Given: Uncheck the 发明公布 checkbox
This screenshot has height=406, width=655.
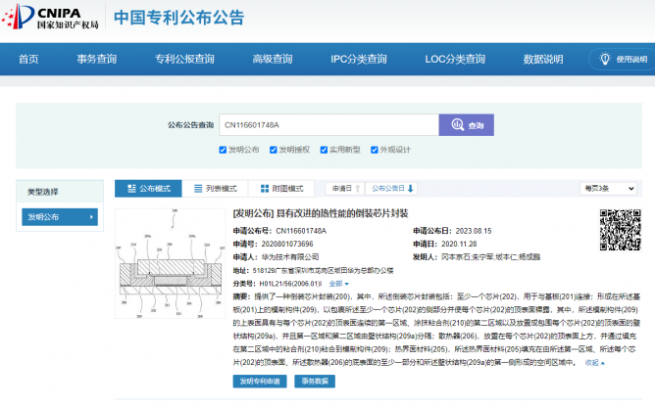Looking at the screenshot, I should click(225, 150).
